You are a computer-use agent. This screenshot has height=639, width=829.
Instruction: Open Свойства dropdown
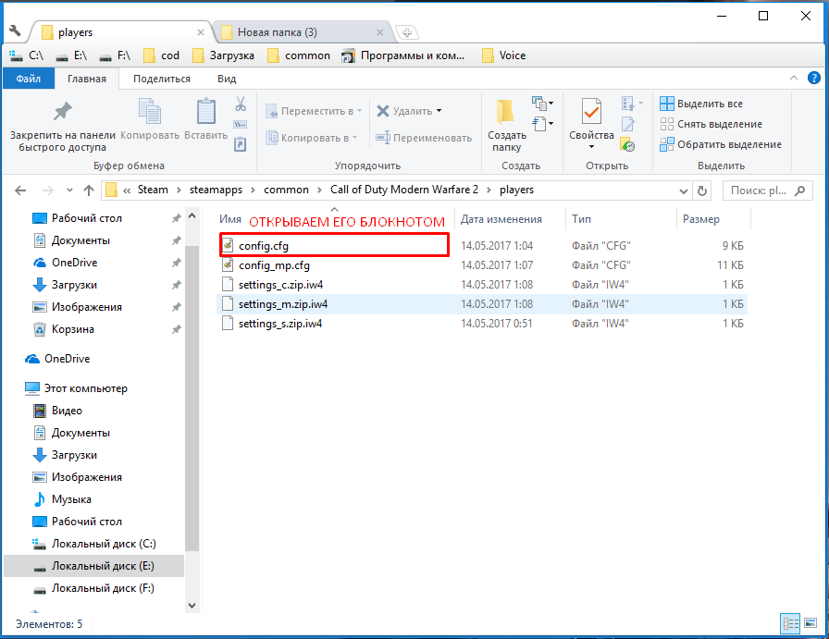click(x=591, y=146)
